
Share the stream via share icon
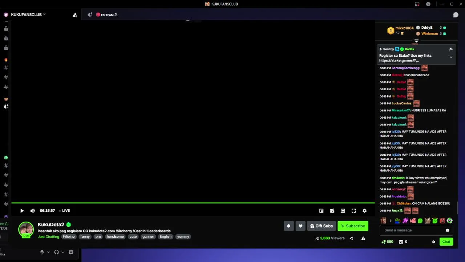click(x=351, y=238)
